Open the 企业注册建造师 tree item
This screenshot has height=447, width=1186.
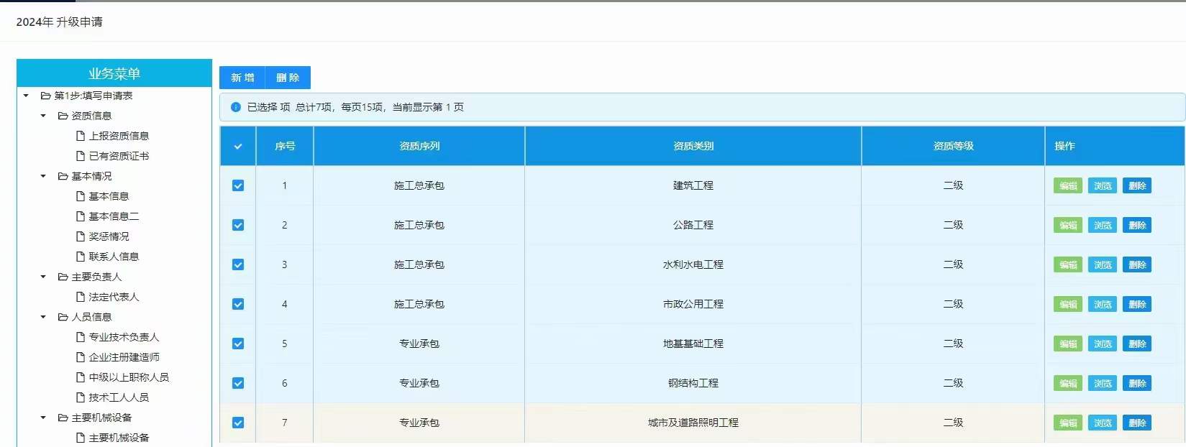pos(117,357)
